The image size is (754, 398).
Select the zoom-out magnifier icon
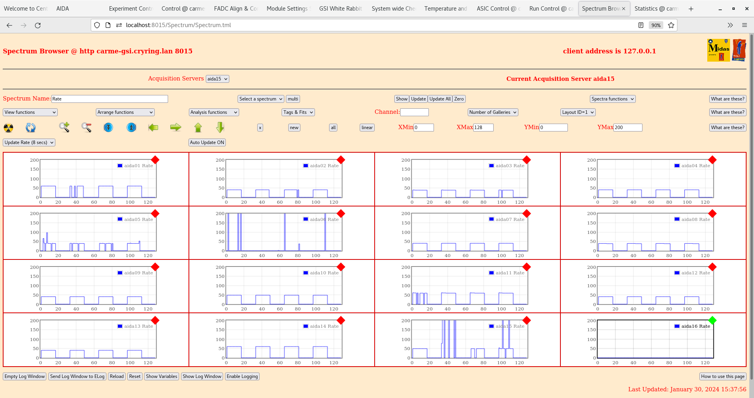86,128
